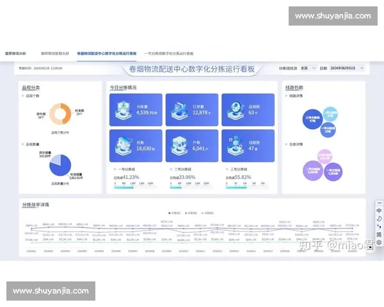Open the 一号分拣线数字化分拣运行看板 tab

(169, 53)
